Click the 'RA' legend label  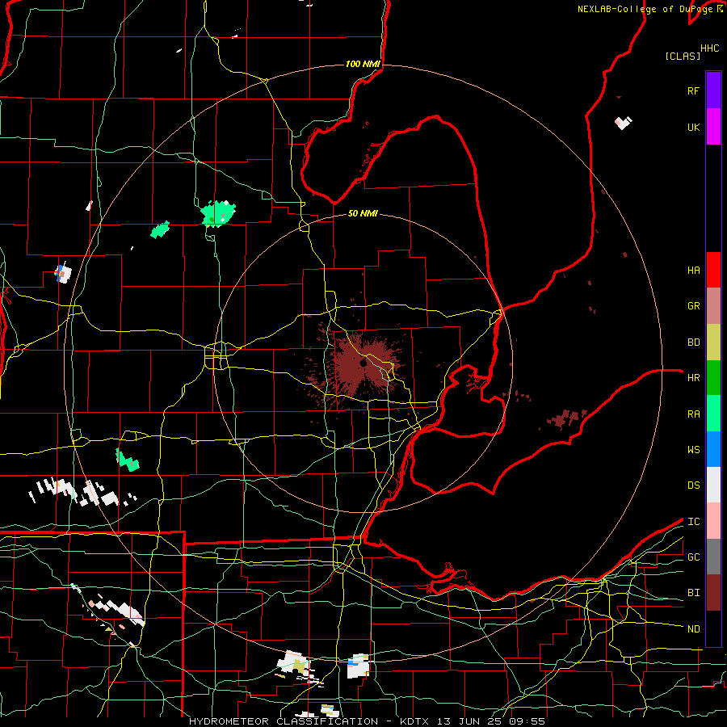(x=694, y=414)
